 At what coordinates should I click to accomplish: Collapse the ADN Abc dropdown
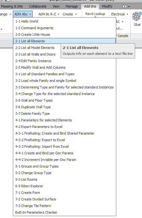23,14
